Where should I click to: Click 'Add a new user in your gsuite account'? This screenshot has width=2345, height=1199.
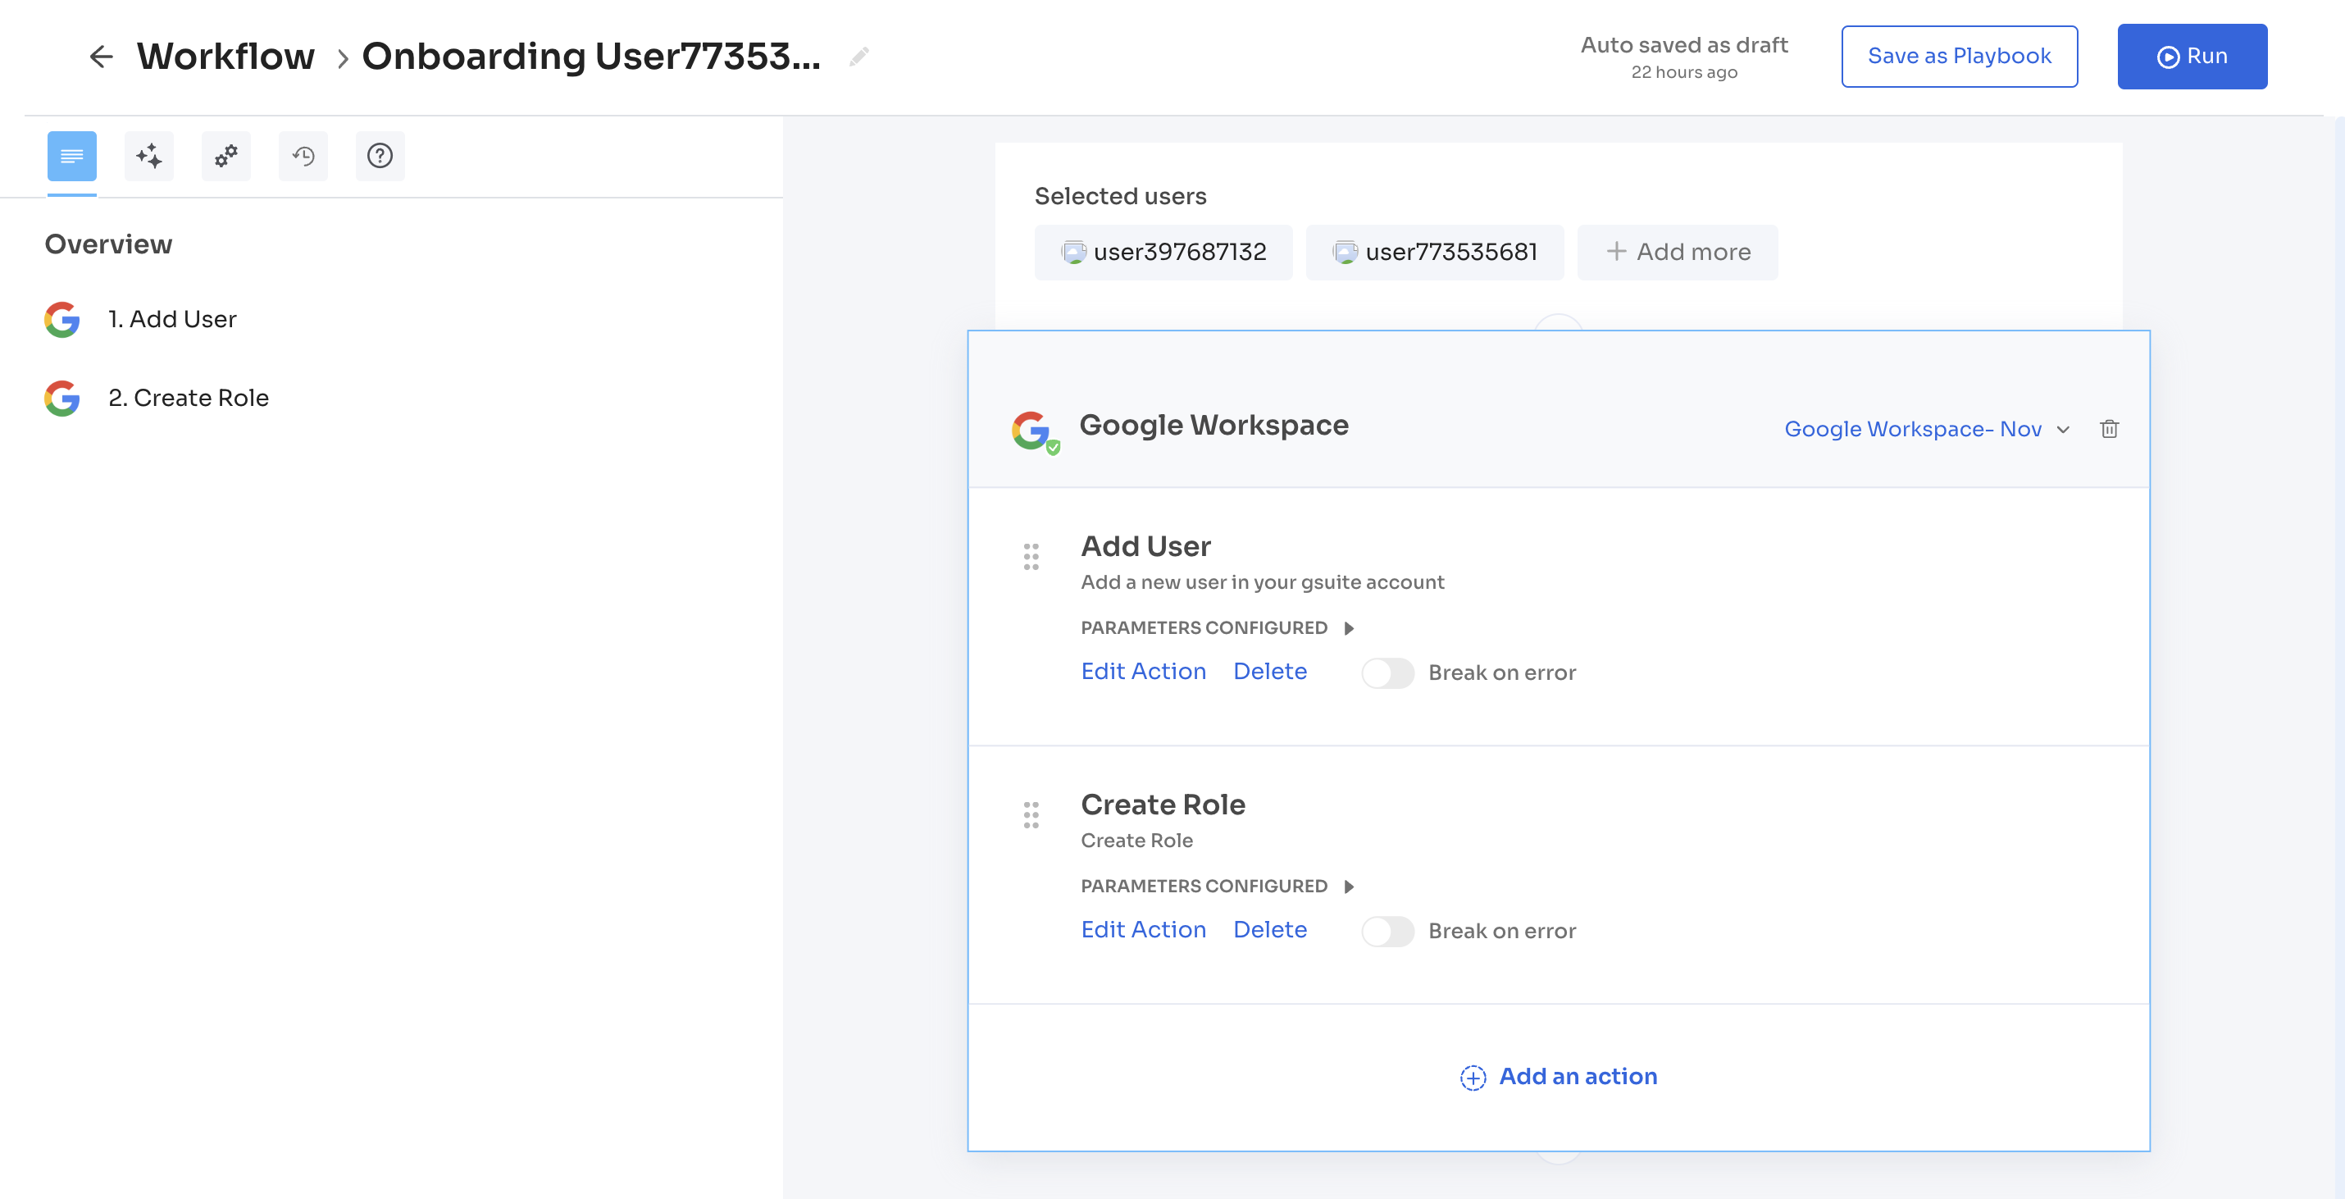pos(1262,582)
